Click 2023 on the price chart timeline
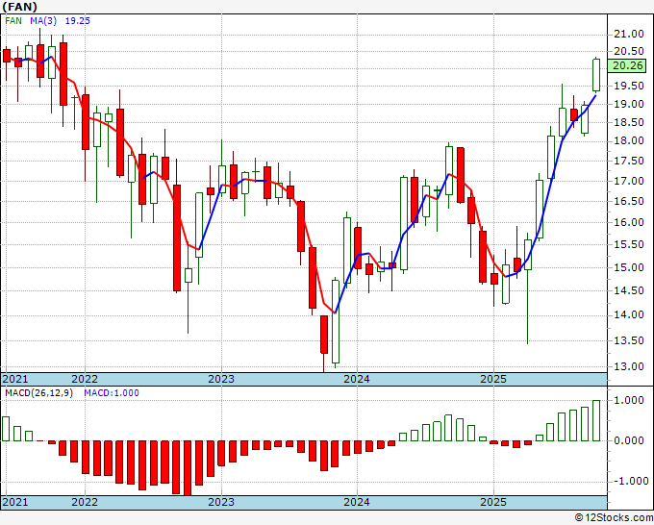 tap(221, 379)
